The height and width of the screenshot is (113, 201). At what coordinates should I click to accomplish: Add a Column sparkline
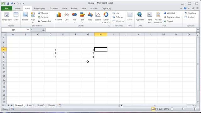[117, 17]
